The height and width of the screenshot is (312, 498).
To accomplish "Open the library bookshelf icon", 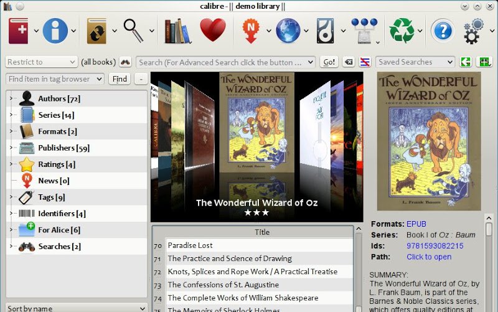I will coord(177,31).
